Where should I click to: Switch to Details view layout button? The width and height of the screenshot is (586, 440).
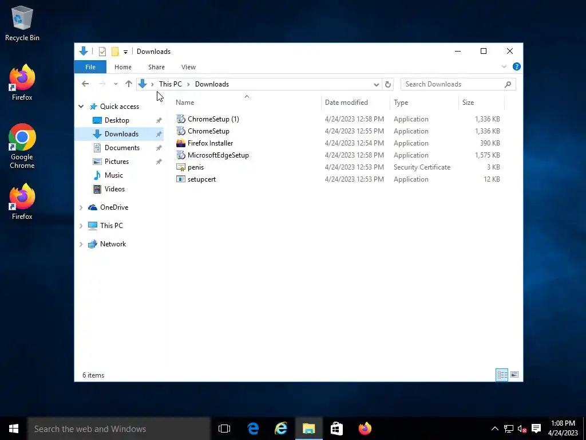click(x=502, y=375)
